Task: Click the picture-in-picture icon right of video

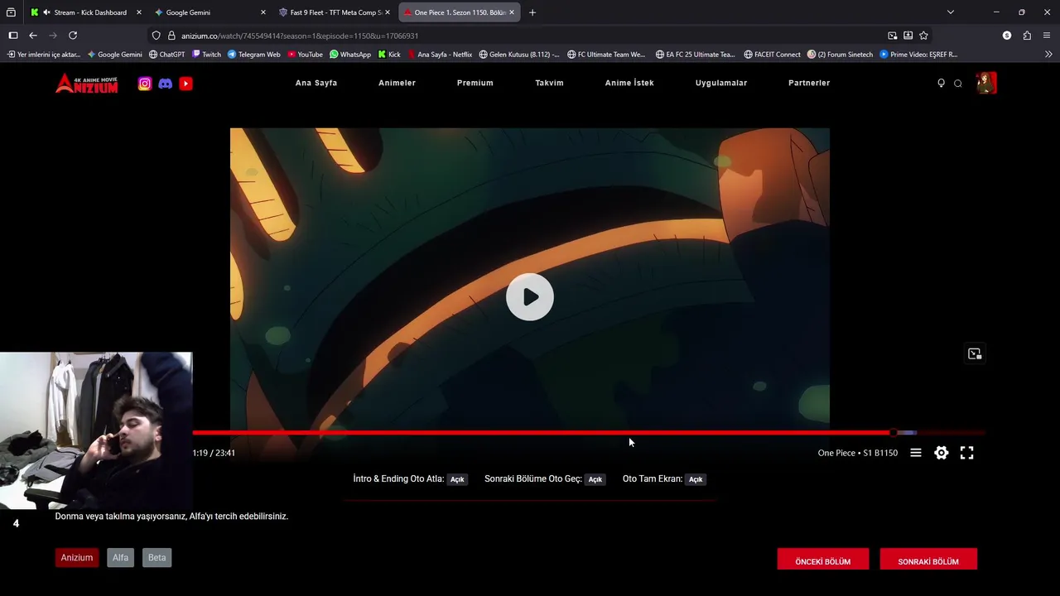Action: 975,353
